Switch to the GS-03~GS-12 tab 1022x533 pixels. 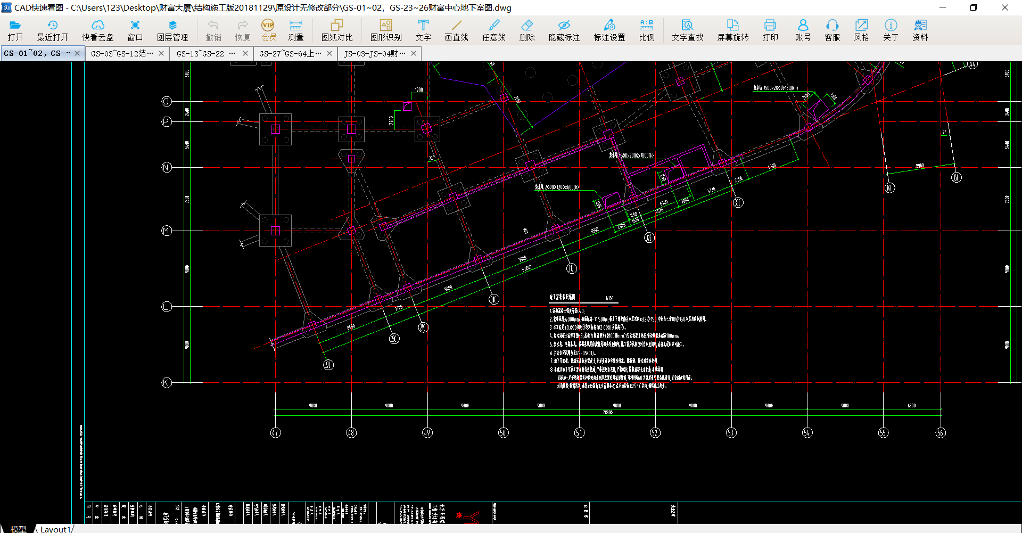tap(122, 53)
